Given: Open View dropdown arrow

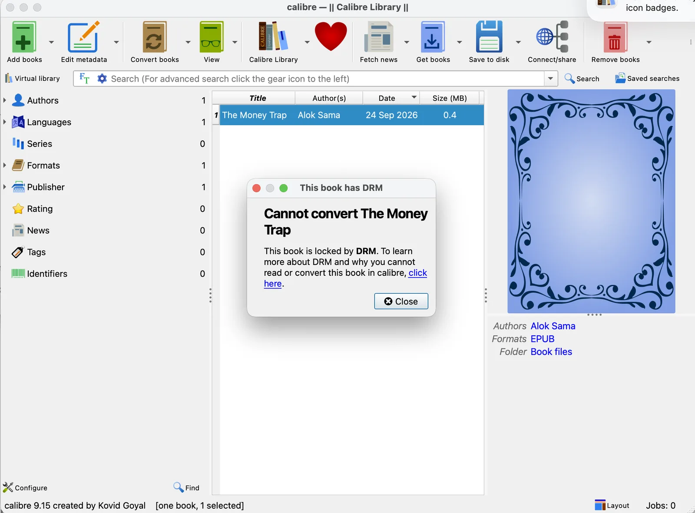Looking at the screenshot, I should coord(235,42).
